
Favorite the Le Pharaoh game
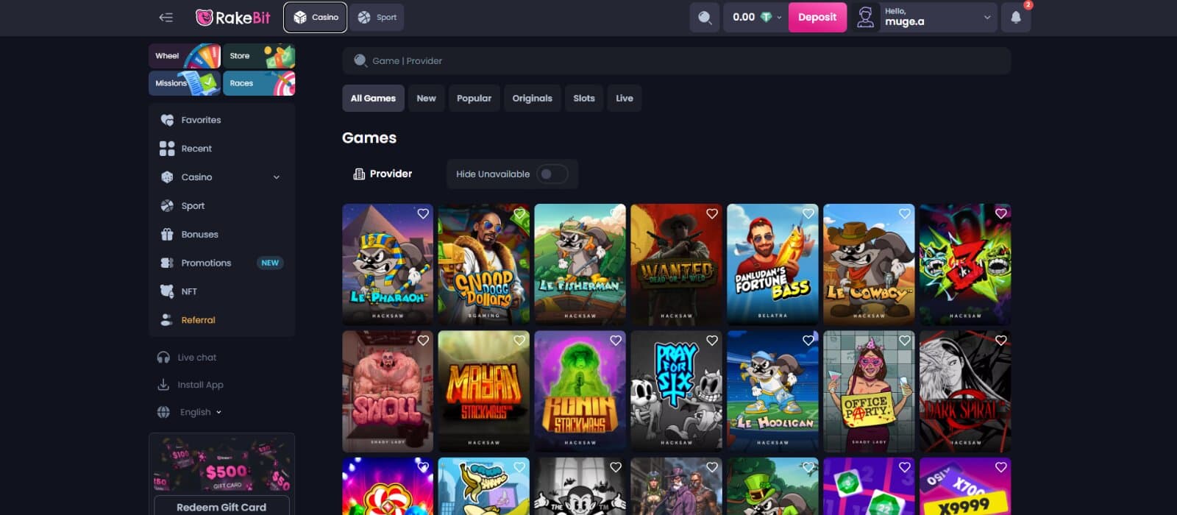tap(423, 213)
